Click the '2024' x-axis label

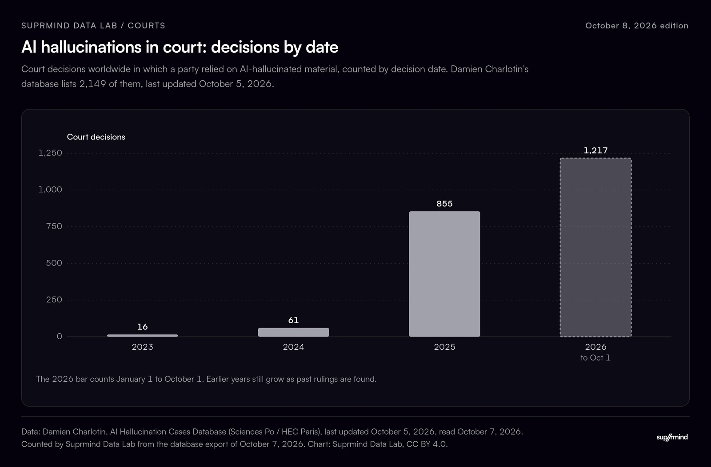pyautogui.click(x=293, y=347)
